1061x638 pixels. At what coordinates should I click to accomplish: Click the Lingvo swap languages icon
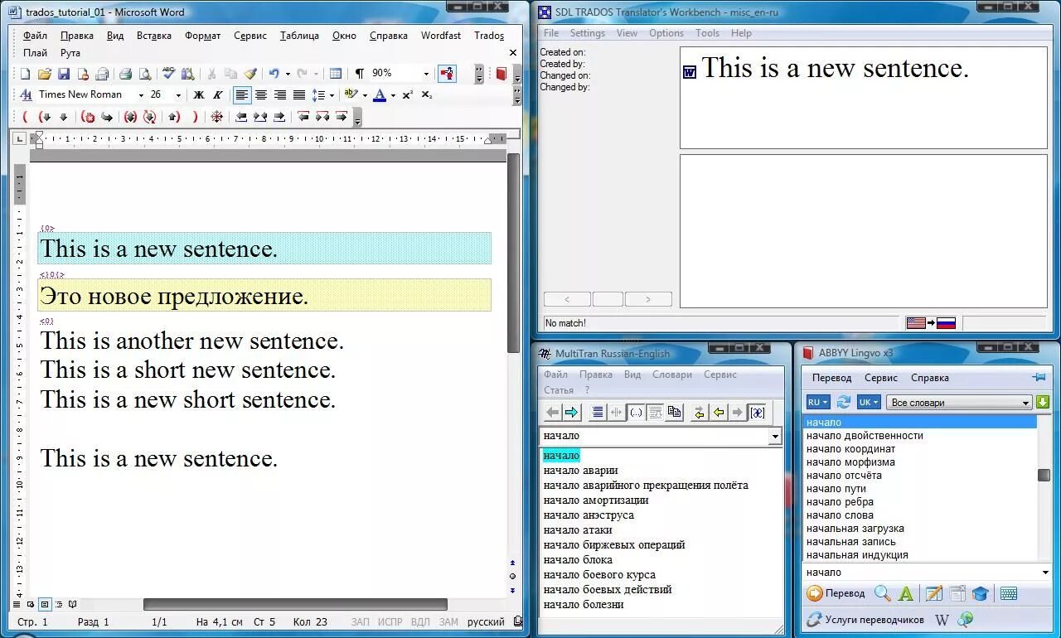click(x=844, y=402)
